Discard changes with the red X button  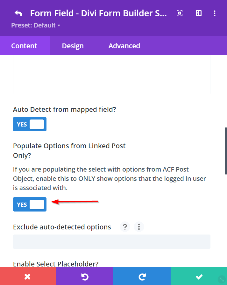coord(28,276)
